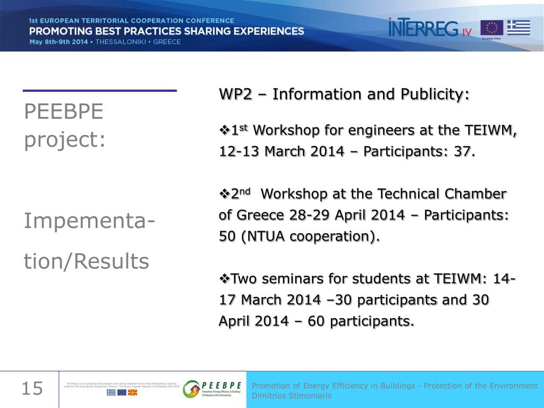
Task: Click the co-funding disclaimer text in footer
Action: pos(122,385)
